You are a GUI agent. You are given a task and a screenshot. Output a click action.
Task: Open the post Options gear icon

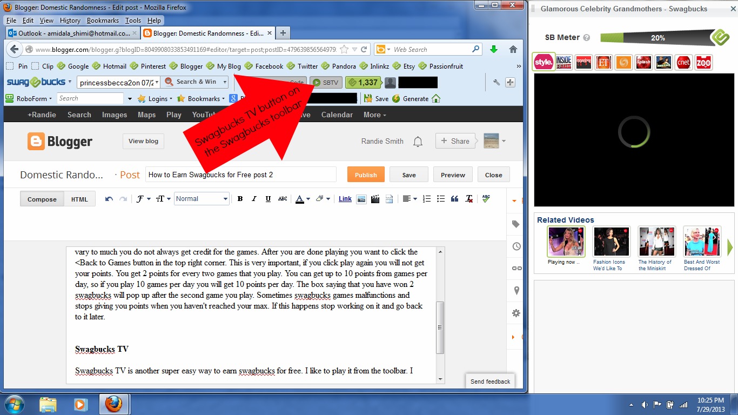[516, 313]
